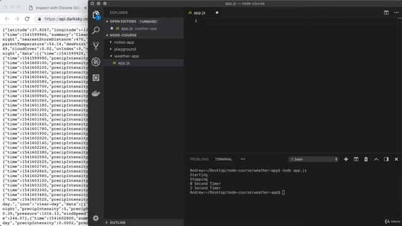This screenshot has width=402, height=226.
Task: Click the "time":1541599980 JSON row
Action: [x=45, y=58]
